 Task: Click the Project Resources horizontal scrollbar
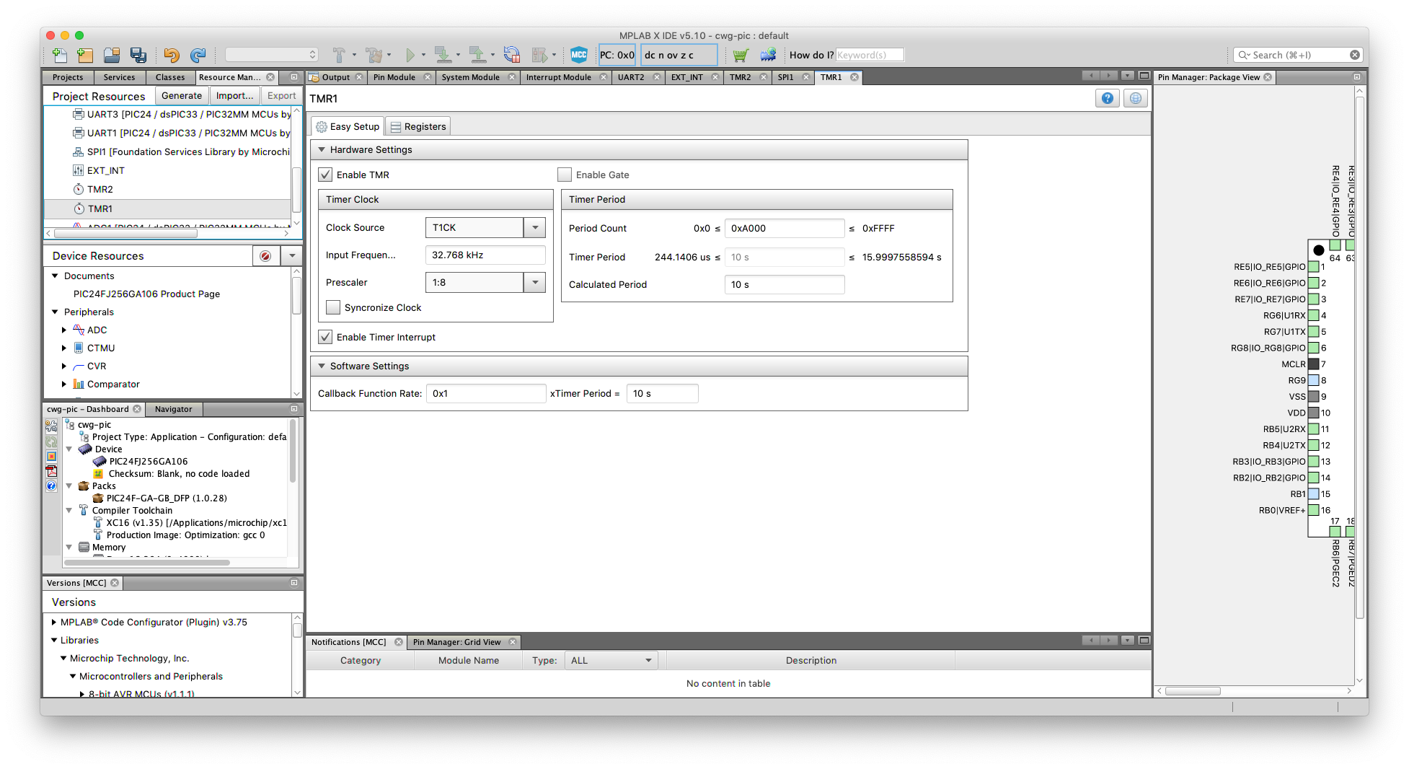167,233
